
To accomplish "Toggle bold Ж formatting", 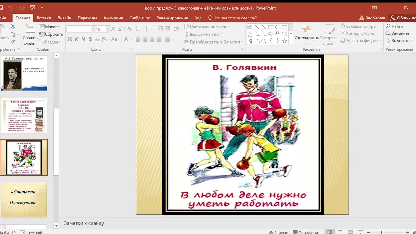I will 70,39.
